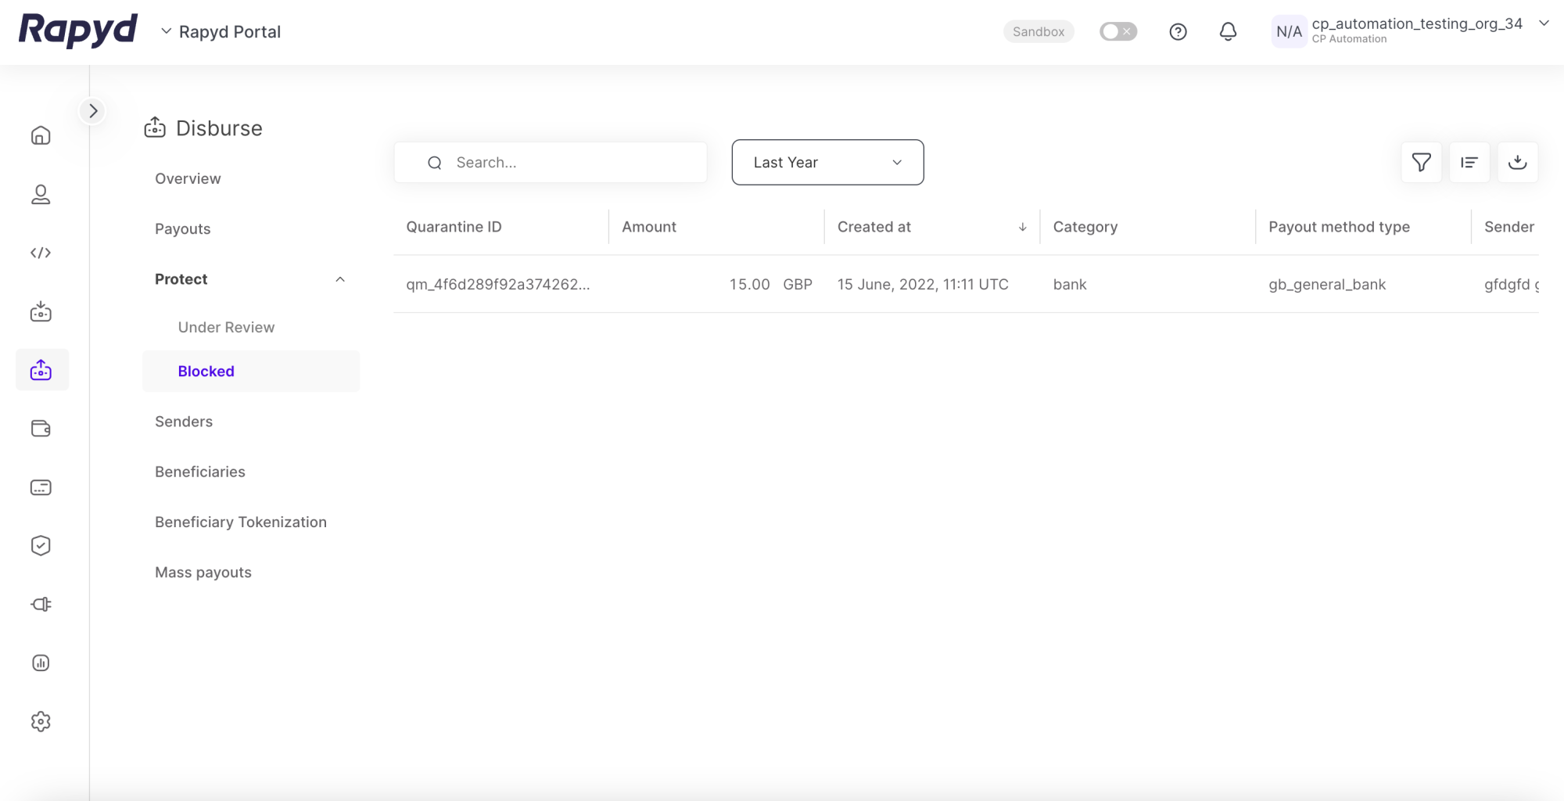Expand the account organization menu

point(1543,23)
